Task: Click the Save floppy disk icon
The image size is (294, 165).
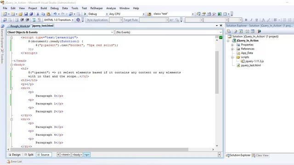Action: [x=26, y=14]
